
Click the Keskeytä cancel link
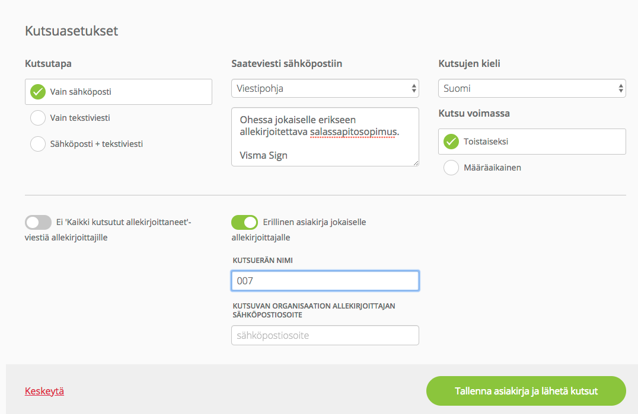pyautogui.click(x=44, y=391)
